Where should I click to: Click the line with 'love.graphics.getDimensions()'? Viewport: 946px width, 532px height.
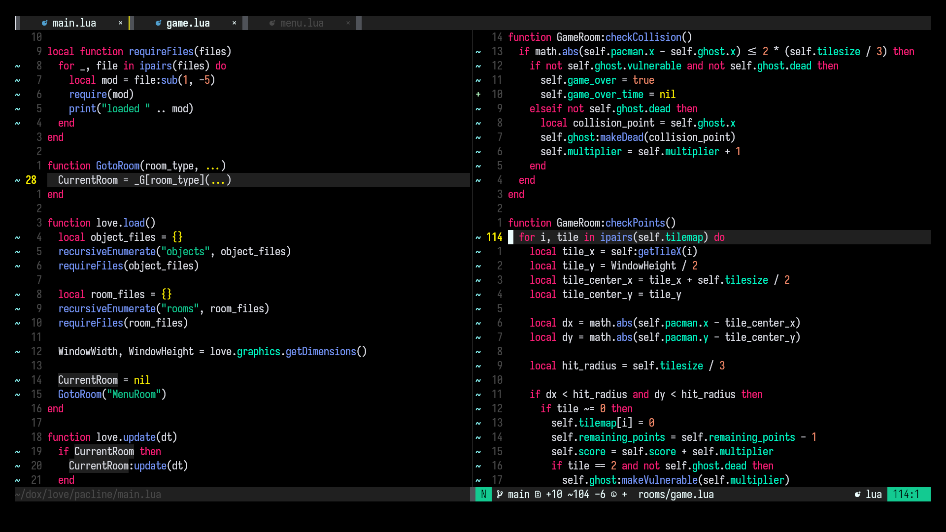(x=213, y=352)
